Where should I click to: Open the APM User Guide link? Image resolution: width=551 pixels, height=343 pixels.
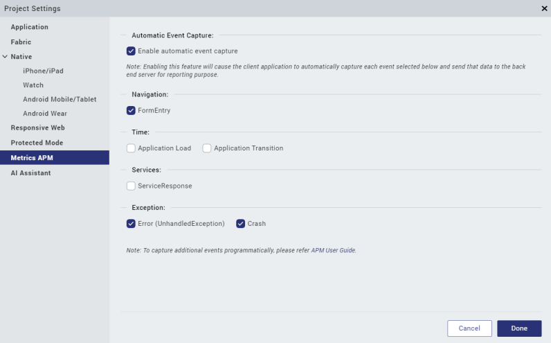tap(333, 250)
